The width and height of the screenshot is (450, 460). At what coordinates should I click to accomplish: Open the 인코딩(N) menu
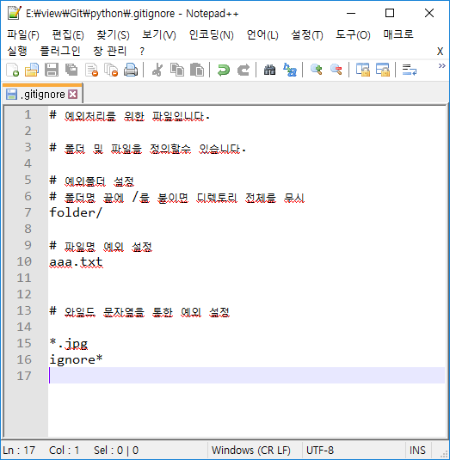pyautogui.click(x=212, y=35)
